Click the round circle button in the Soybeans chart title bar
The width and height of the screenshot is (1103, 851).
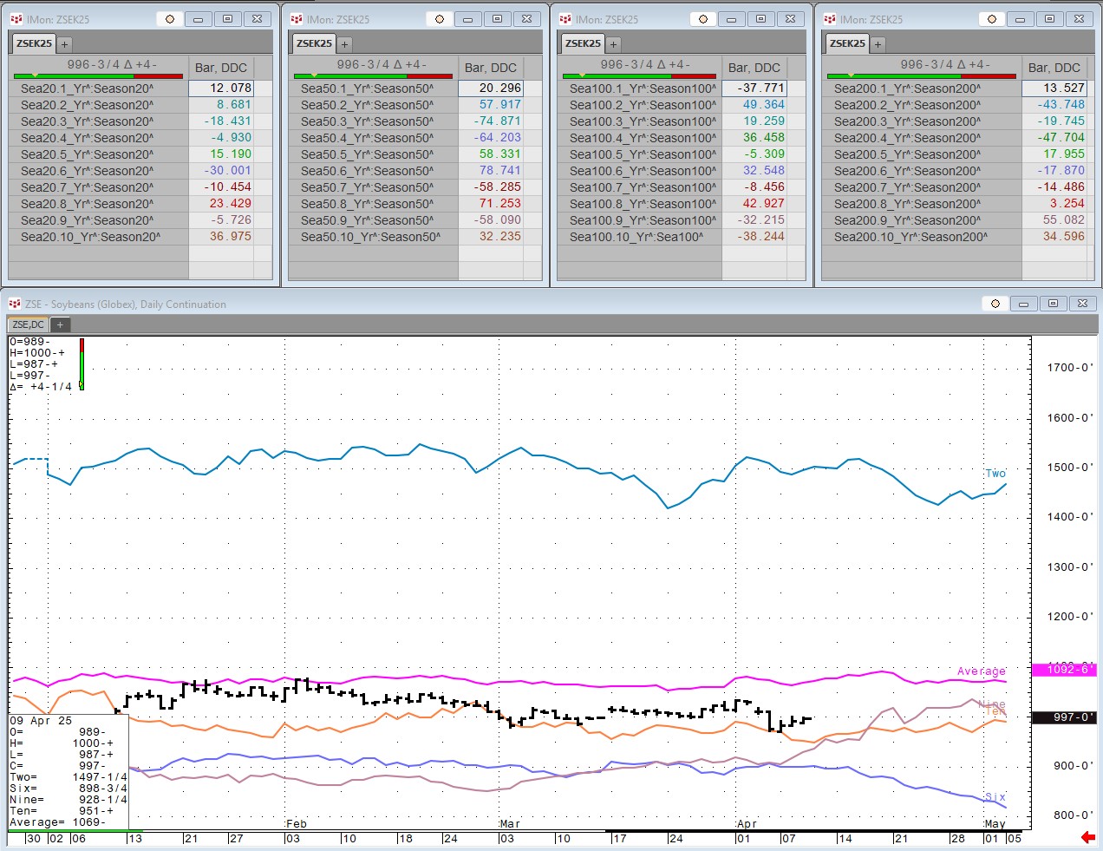click(995, 304)
